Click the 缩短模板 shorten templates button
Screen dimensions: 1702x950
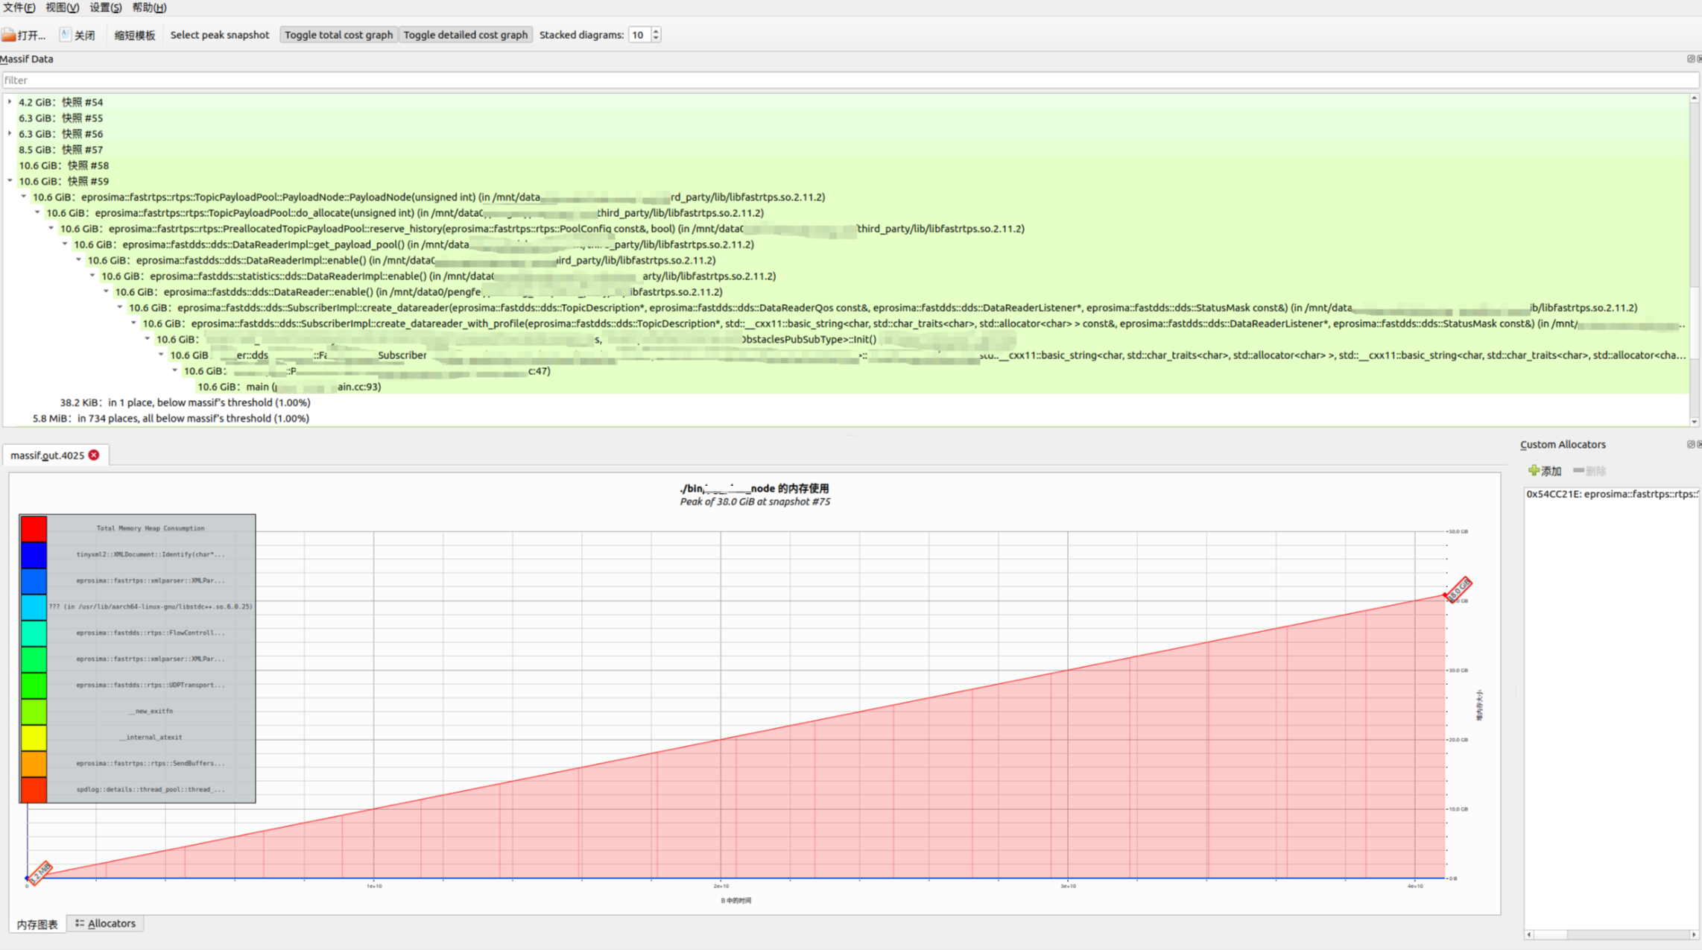click(x=134, y=35)
